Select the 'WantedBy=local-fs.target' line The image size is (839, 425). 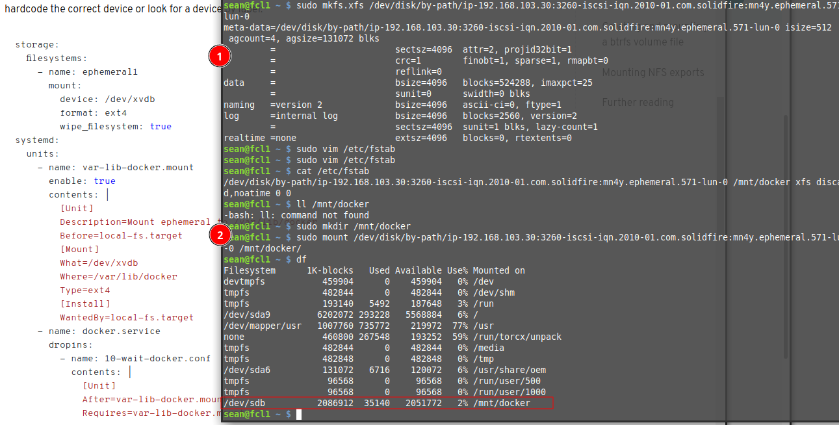(127, 318)
